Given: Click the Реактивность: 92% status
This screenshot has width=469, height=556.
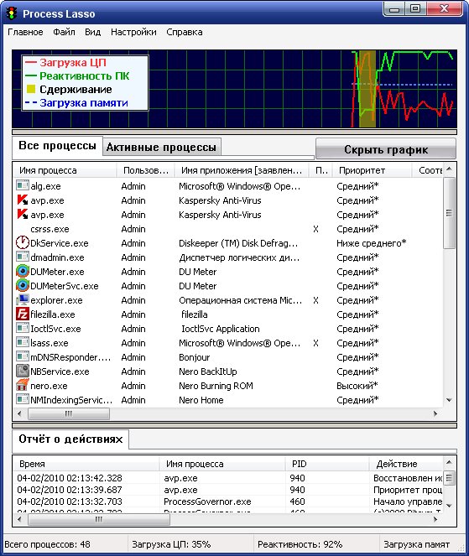Looking at the screenshot, I should click(x=300, y=544).
